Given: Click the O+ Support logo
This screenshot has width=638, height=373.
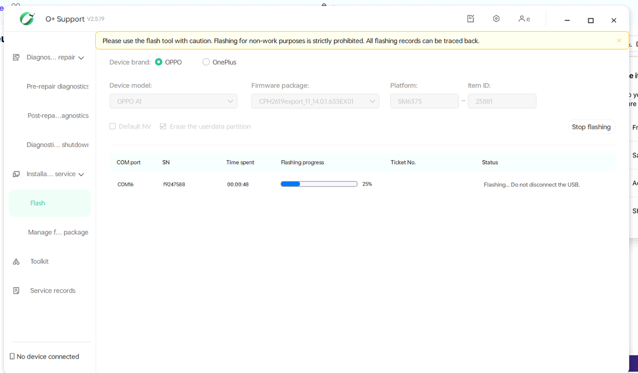Looking at the screenshot, I should point(27,18).
